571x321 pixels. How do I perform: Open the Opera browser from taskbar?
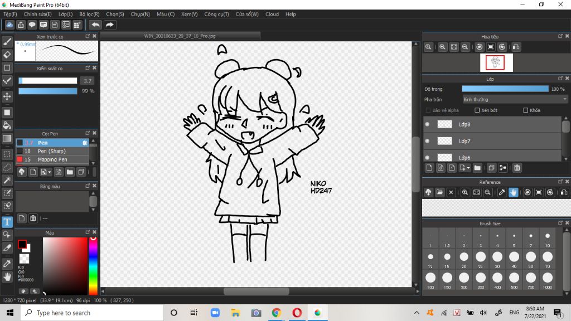tap(297, 313)
